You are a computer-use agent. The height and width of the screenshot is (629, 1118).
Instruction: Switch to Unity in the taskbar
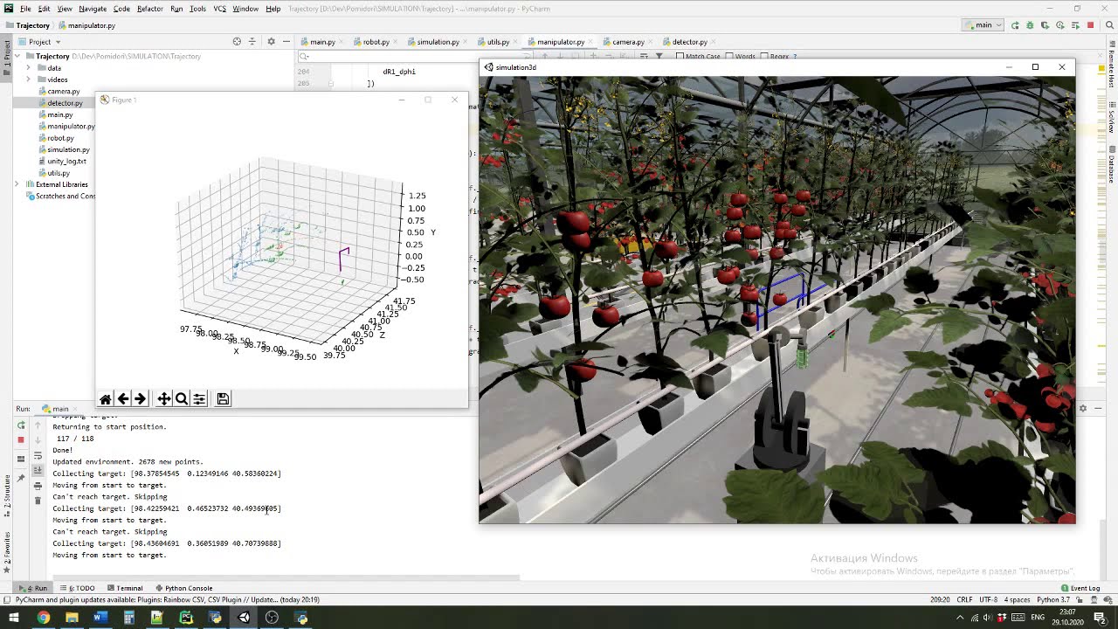(244, 618)
